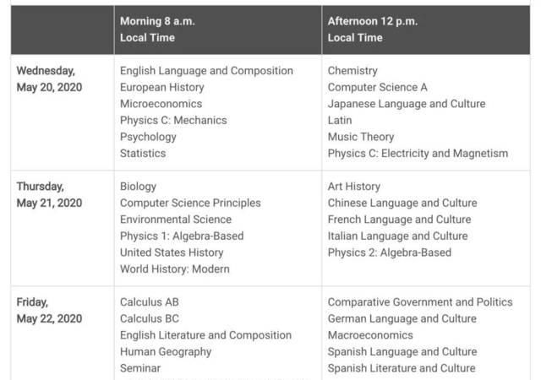Click Japanese Language and Culture
The width and height of the screenshot is (541, 380).
[407, 104]
